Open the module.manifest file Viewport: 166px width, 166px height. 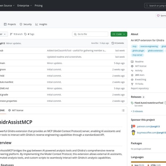point(7,82)
